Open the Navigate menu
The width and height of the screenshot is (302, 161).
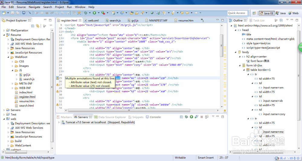34,7
